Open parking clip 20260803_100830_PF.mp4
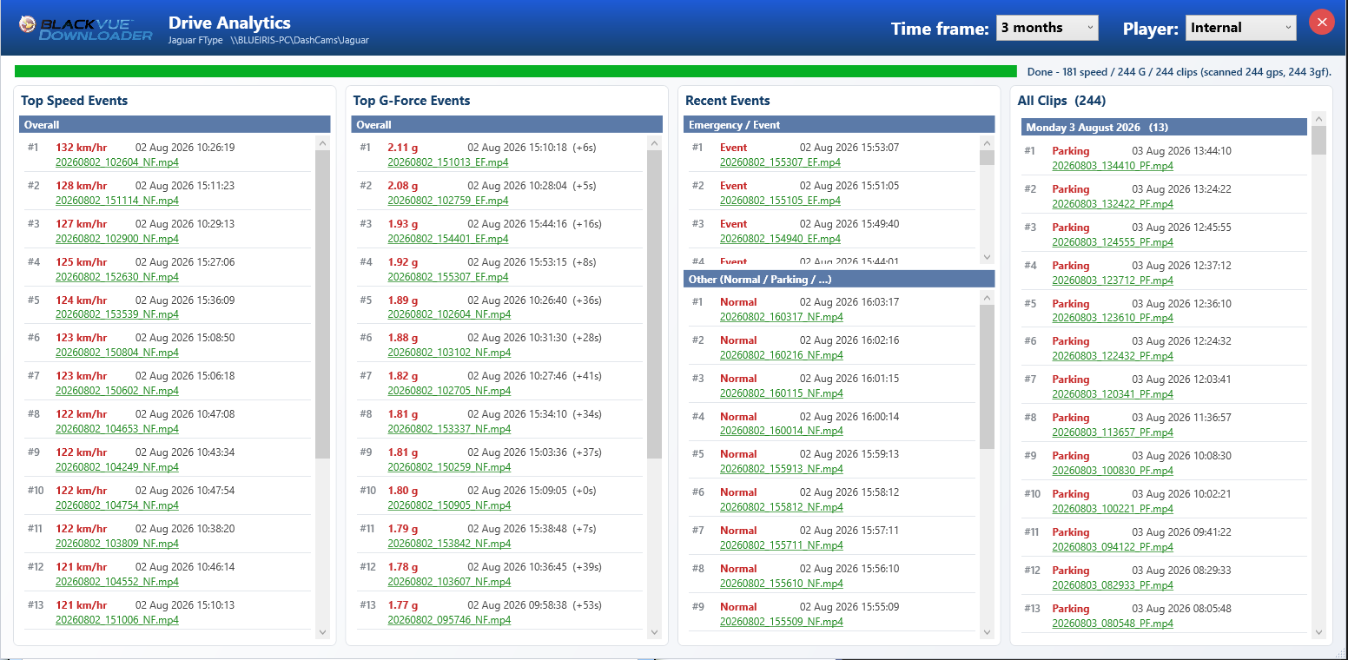 pos(1113,471)
